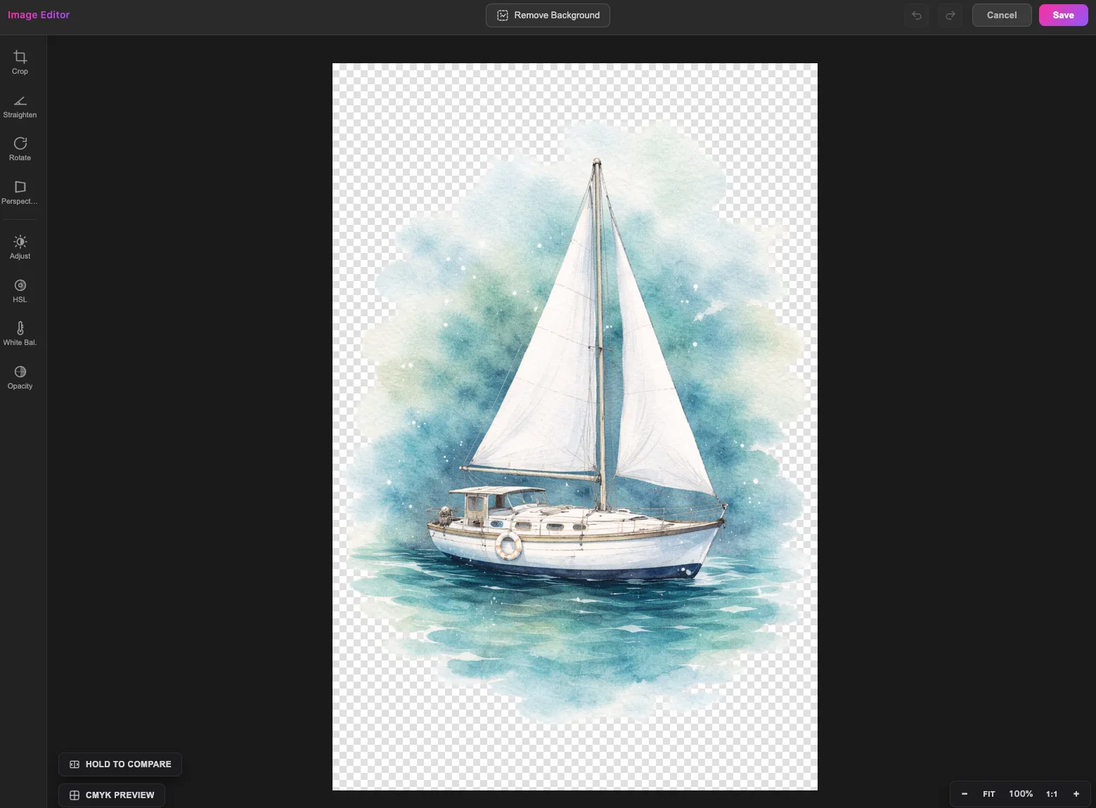This screenshot has height=808, width=1096.
Task: Undo the last edit
Action: (917, 15)
